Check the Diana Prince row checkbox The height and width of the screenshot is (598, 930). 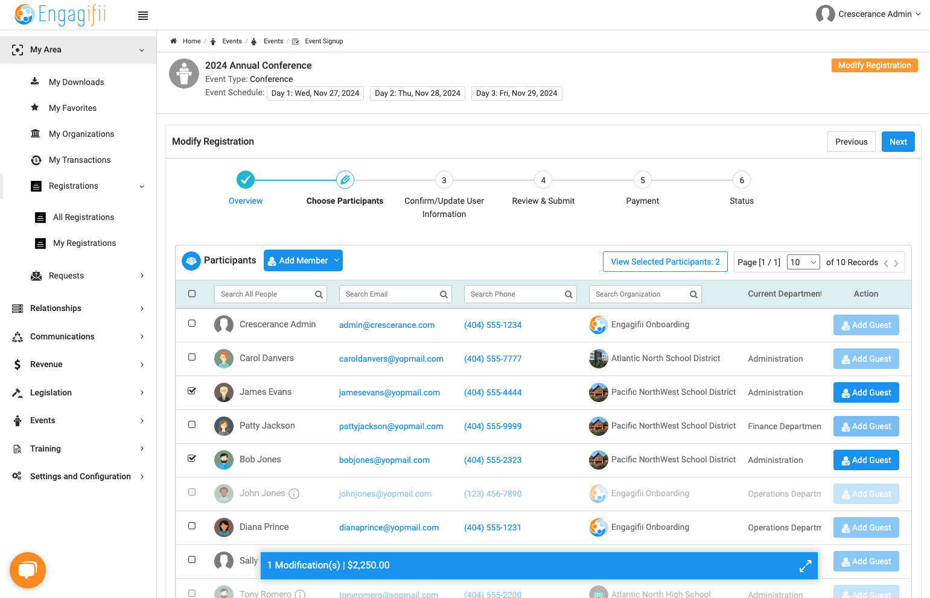point(192,526)
